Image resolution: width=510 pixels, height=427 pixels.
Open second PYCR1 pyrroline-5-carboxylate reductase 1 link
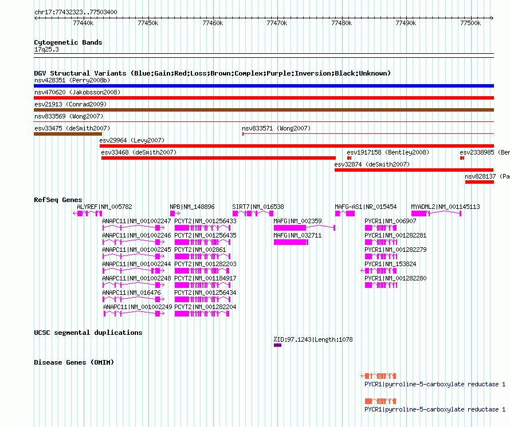[435, 409]
